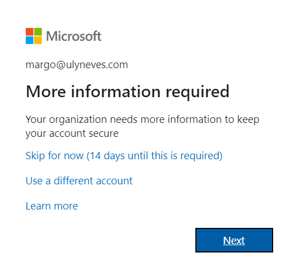Postpone setup via Skip for now link

[124, 156]
